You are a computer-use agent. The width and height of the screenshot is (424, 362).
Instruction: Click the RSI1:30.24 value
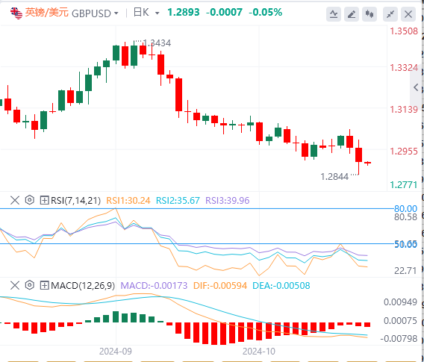[x=128, y=201]
